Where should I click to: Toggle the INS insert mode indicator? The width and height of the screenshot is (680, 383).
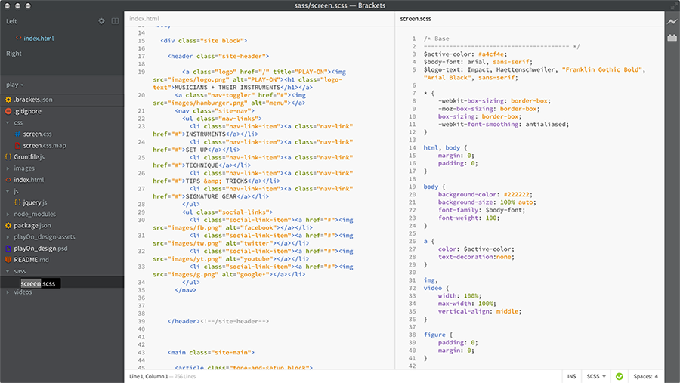pyautogui.click(x=571, y=376)
